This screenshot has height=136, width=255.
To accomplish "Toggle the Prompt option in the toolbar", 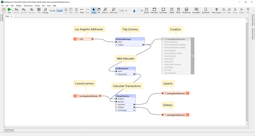I will 53,11.
